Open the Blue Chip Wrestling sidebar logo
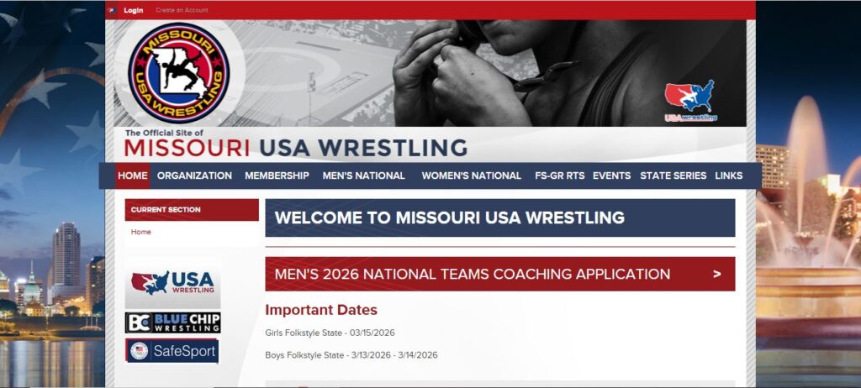 [172, 322]
